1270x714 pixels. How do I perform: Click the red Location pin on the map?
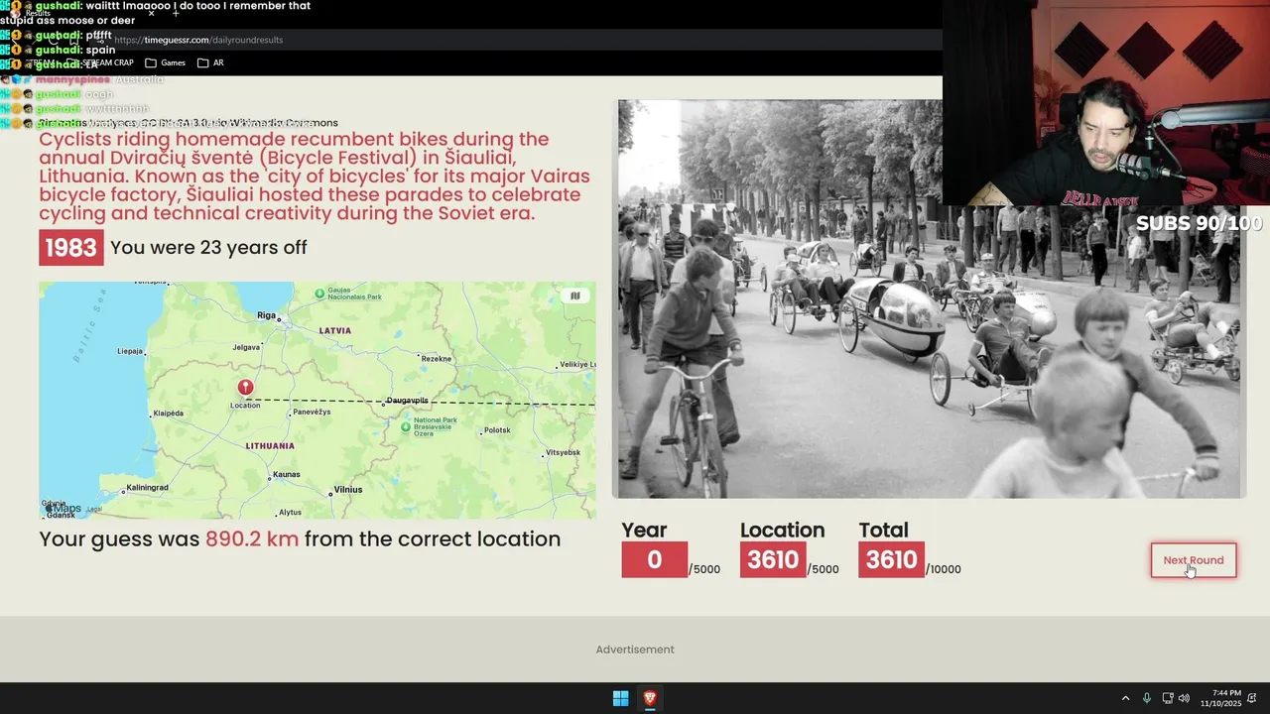pyautogui.click(x=245, y=388)
